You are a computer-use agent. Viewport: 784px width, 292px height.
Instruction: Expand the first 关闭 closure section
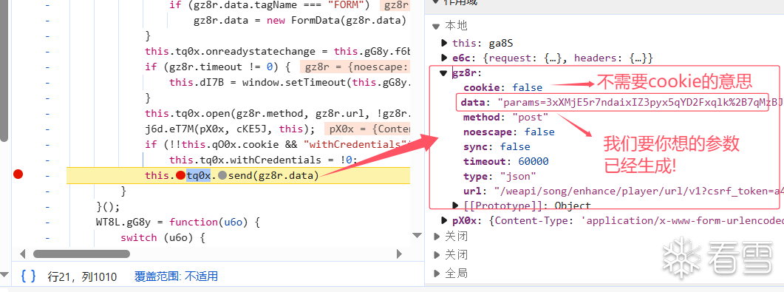tap(437, 236)
